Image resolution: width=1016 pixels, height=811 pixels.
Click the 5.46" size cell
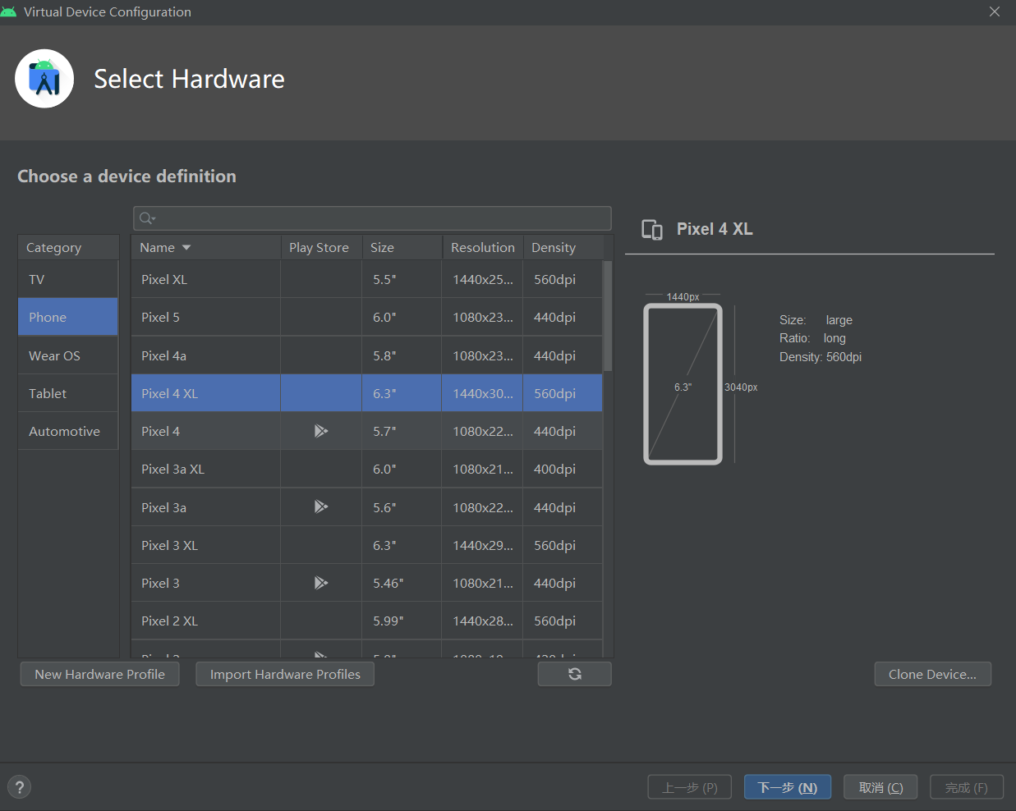(x=402, y=583)
